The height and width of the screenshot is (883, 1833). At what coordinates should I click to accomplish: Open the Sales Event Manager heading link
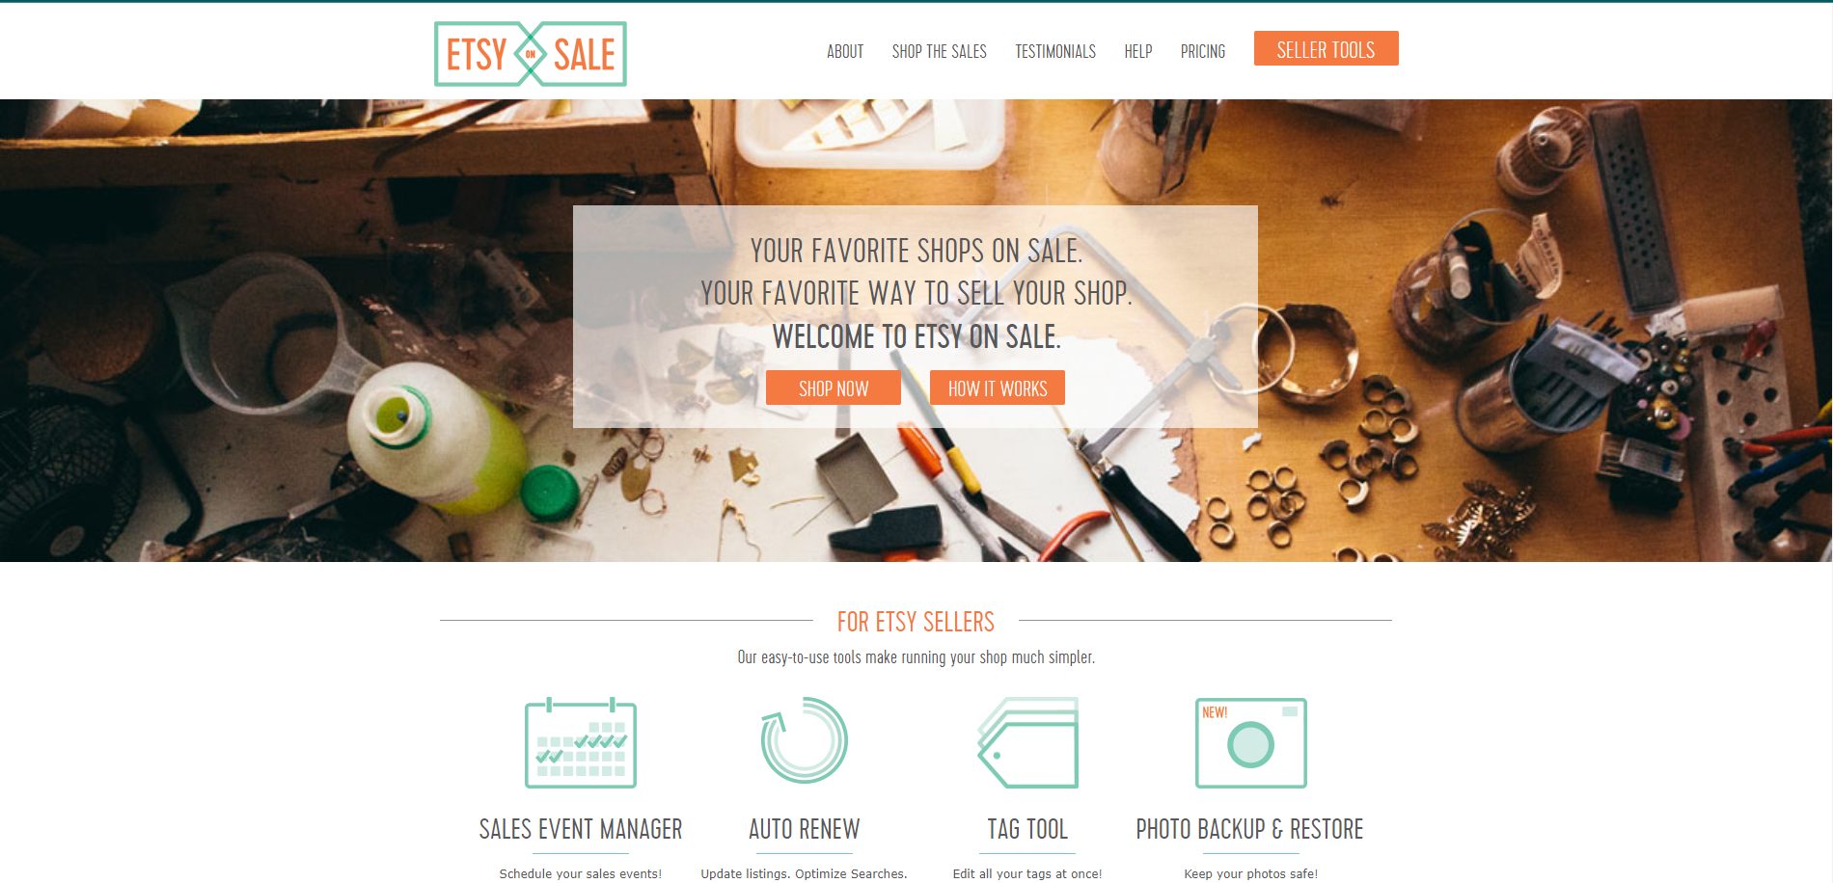click(x=581, y=829)
